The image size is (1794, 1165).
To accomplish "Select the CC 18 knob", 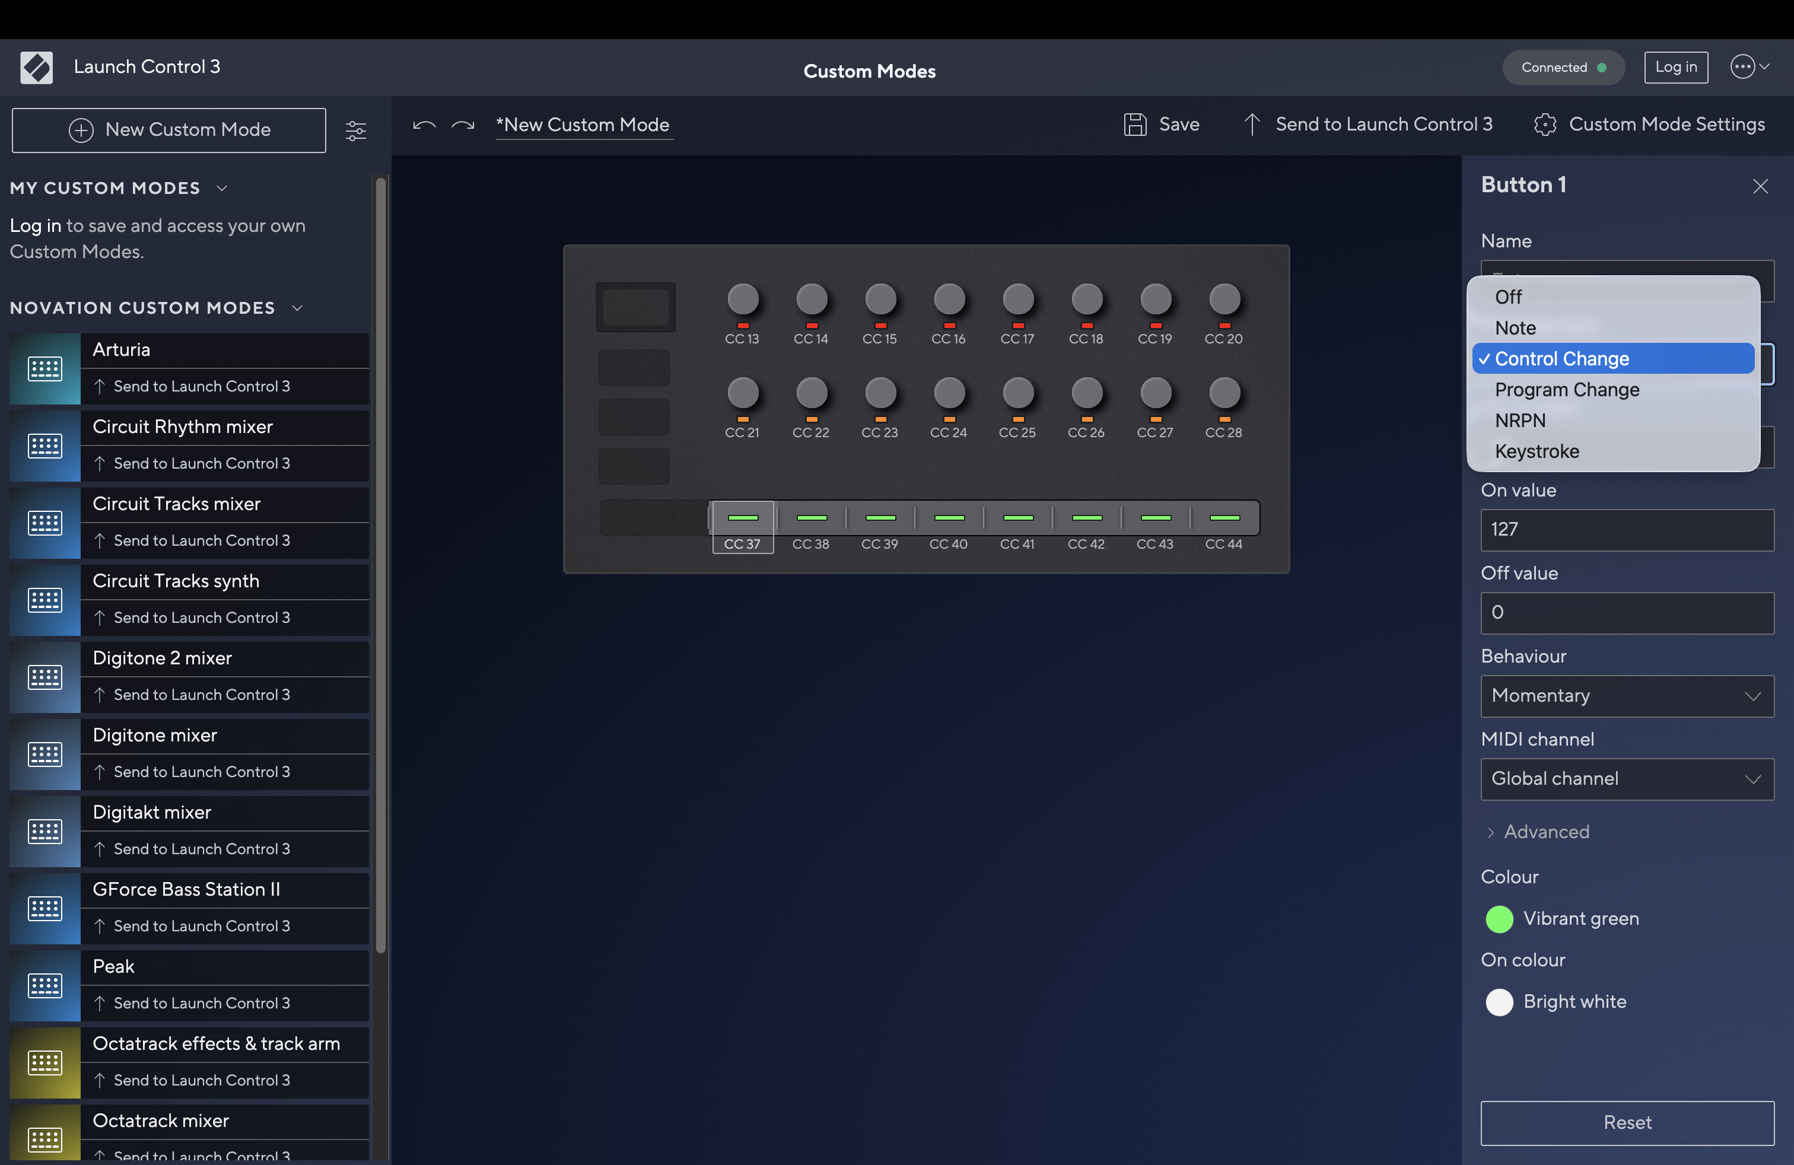I will [1086, 299].
